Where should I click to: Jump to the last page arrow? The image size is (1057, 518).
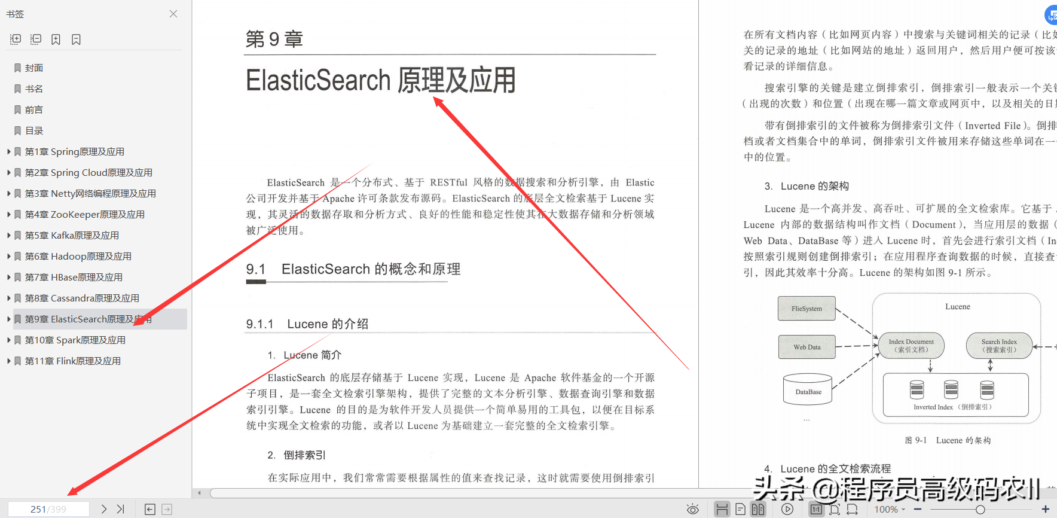coord(120,509)
